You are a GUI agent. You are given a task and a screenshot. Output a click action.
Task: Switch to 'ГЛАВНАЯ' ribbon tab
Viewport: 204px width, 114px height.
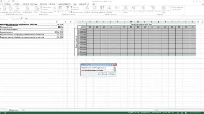tap(7, 4)
